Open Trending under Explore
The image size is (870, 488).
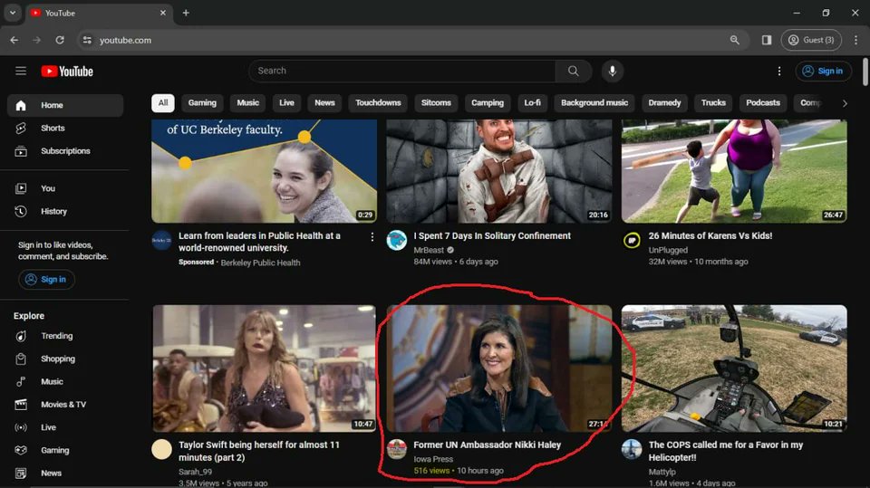pyautogui.click(x=65, y=336)
